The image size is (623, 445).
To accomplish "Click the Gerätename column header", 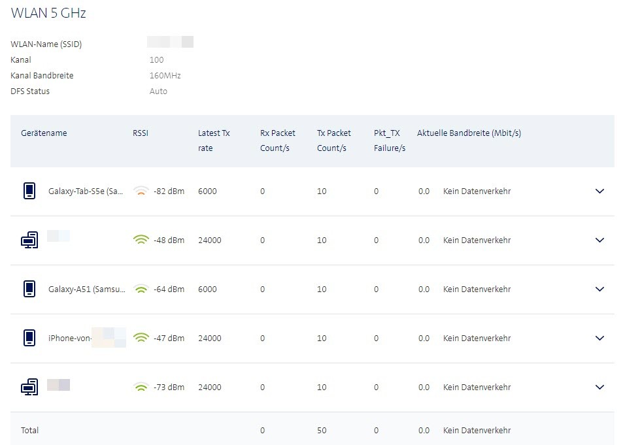I will 44,133.
